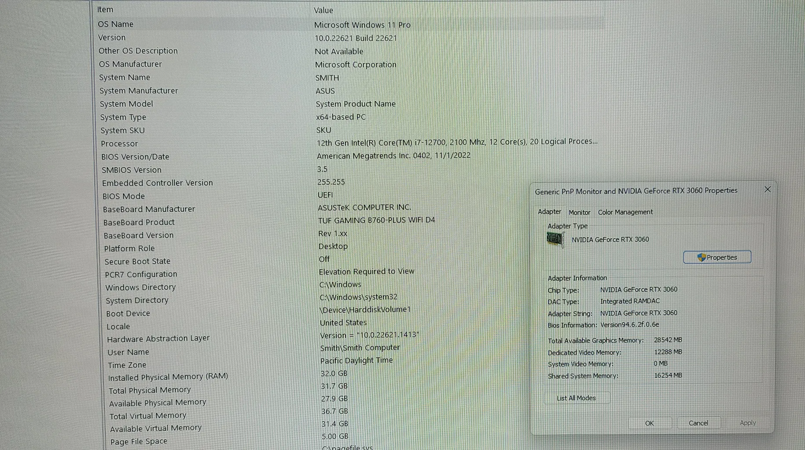Select the User Name row

pyautogui.click(x=128, y=352)
